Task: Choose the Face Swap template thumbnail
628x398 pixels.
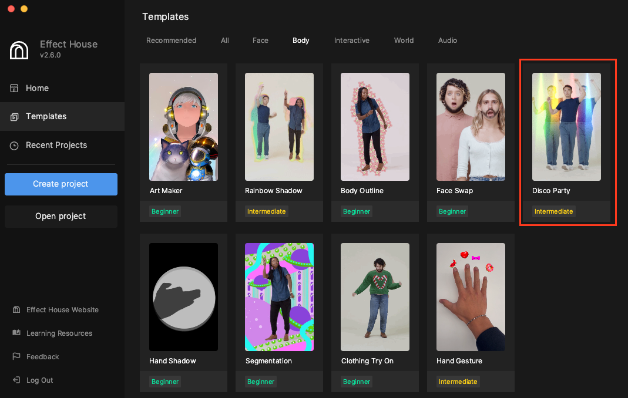Action: point(471,127)
